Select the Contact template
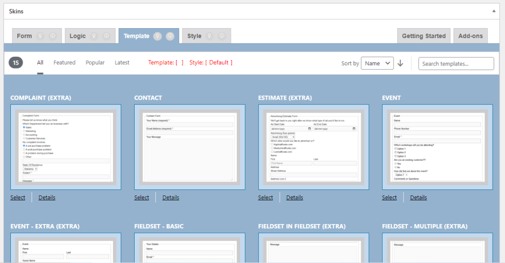 142,197
